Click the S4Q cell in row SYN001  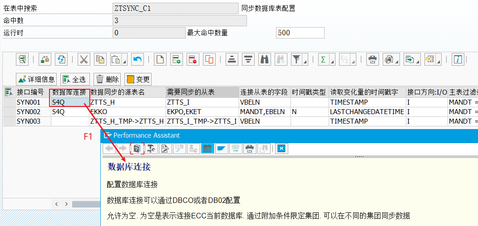pos(70,102)
